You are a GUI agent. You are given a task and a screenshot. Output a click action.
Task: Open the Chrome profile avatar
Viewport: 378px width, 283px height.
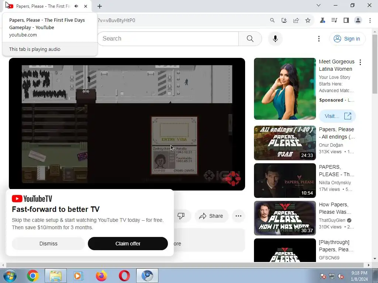click(x=358, y=21)
